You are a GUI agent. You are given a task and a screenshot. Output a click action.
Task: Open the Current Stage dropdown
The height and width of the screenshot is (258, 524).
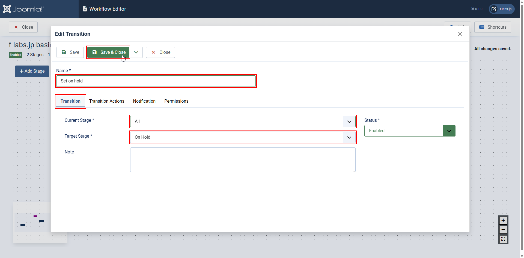point(243,121)
